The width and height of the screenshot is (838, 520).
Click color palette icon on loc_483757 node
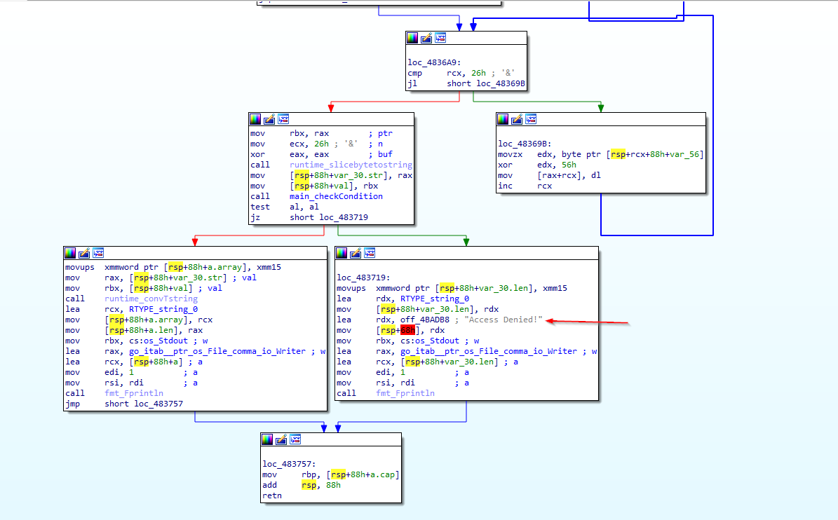267,439
